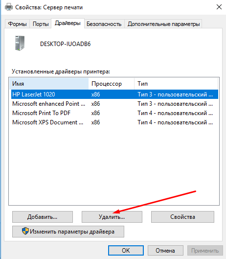Sort list by Процессор column
Viewport: 226px width, 259px height.
pos(112,84)
